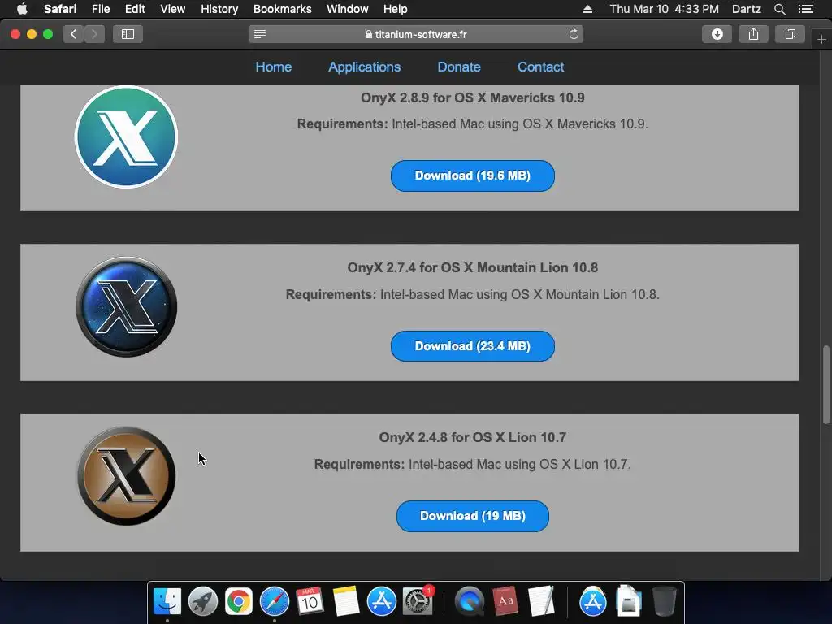Click the OnyX Lion bronze logo
This screenshot has width=832, height=624.
126,476
